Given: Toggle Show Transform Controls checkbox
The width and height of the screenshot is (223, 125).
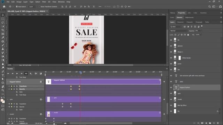Looking at the screenshot, I should 39,7.
